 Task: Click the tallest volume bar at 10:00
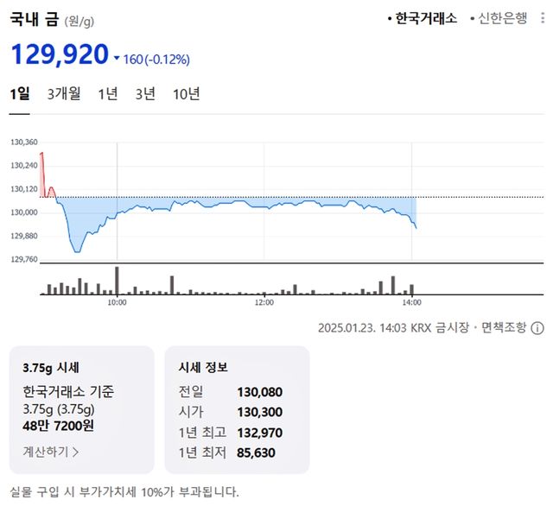tap(117, 281)
